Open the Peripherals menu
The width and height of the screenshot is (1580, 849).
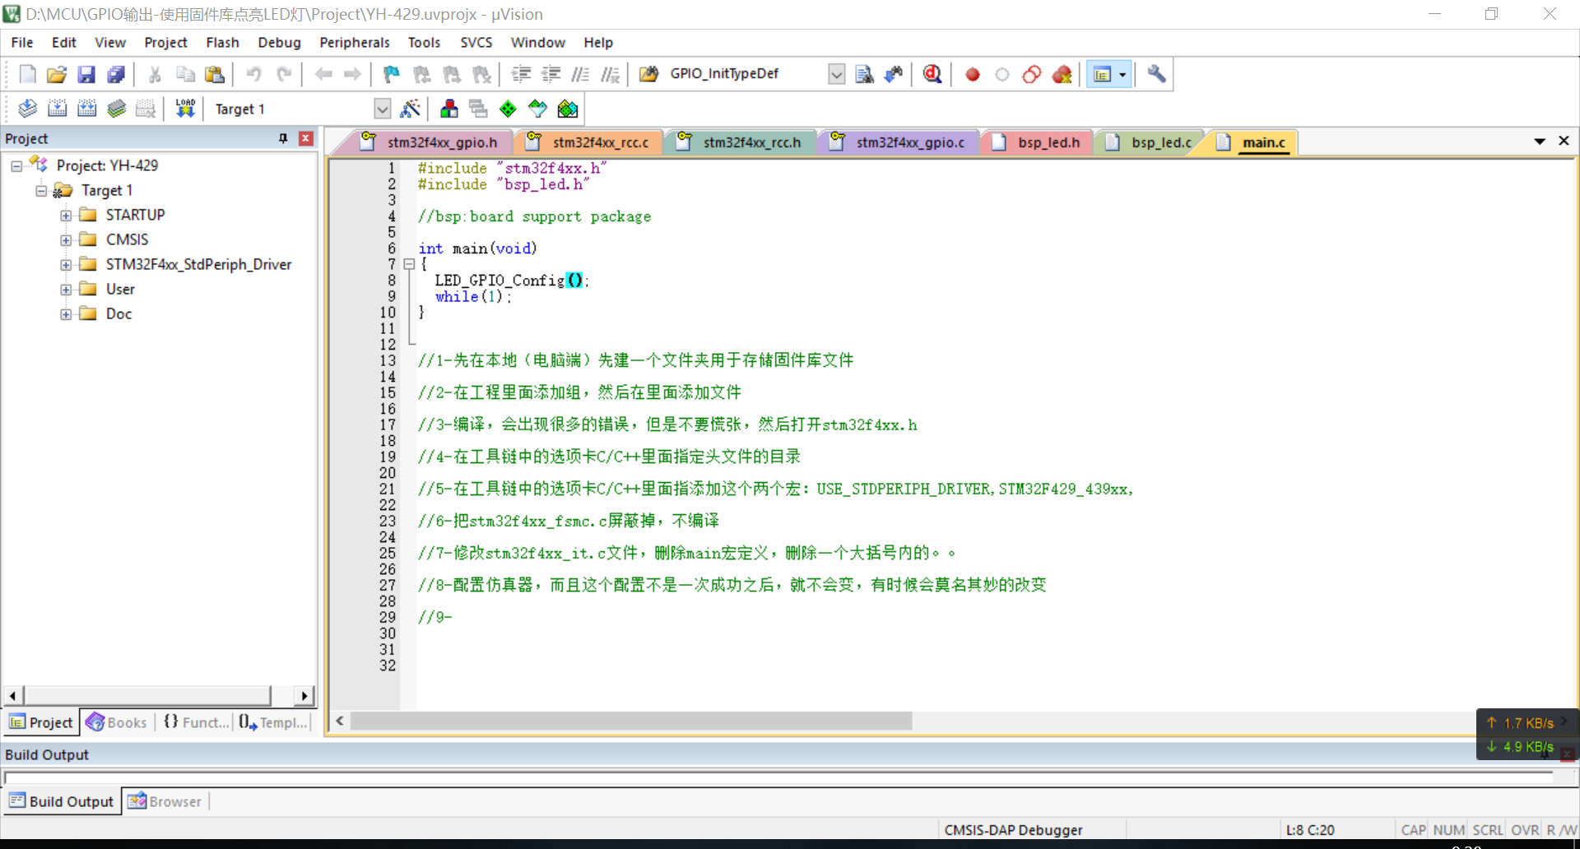[354, 42]
